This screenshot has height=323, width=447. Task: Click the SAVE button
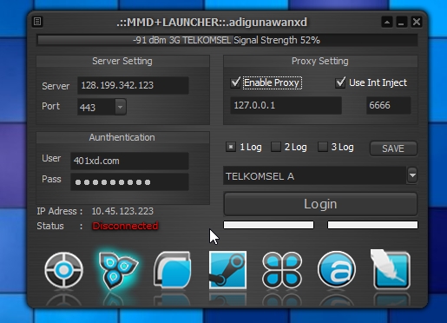coord(393,148)
